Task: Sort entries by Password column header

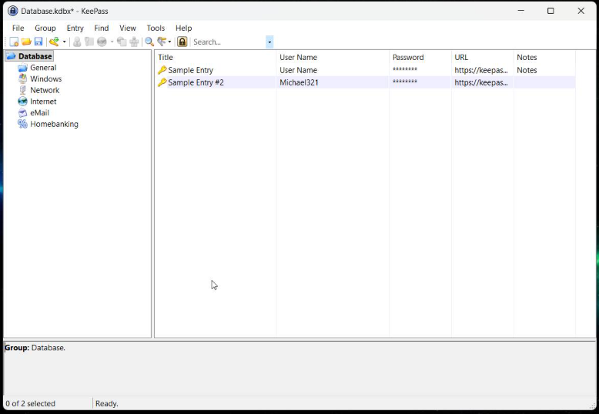Action: (x=420, y=57)
